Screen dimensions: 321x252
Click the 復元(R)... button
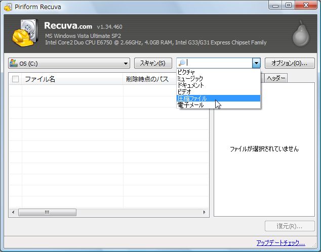[290, 226]
